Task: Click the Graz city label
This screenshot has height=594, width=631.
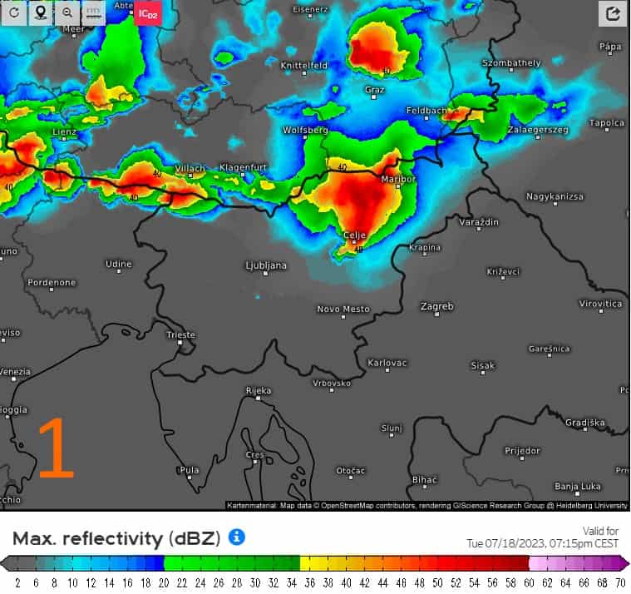Action: click(374, 88)
